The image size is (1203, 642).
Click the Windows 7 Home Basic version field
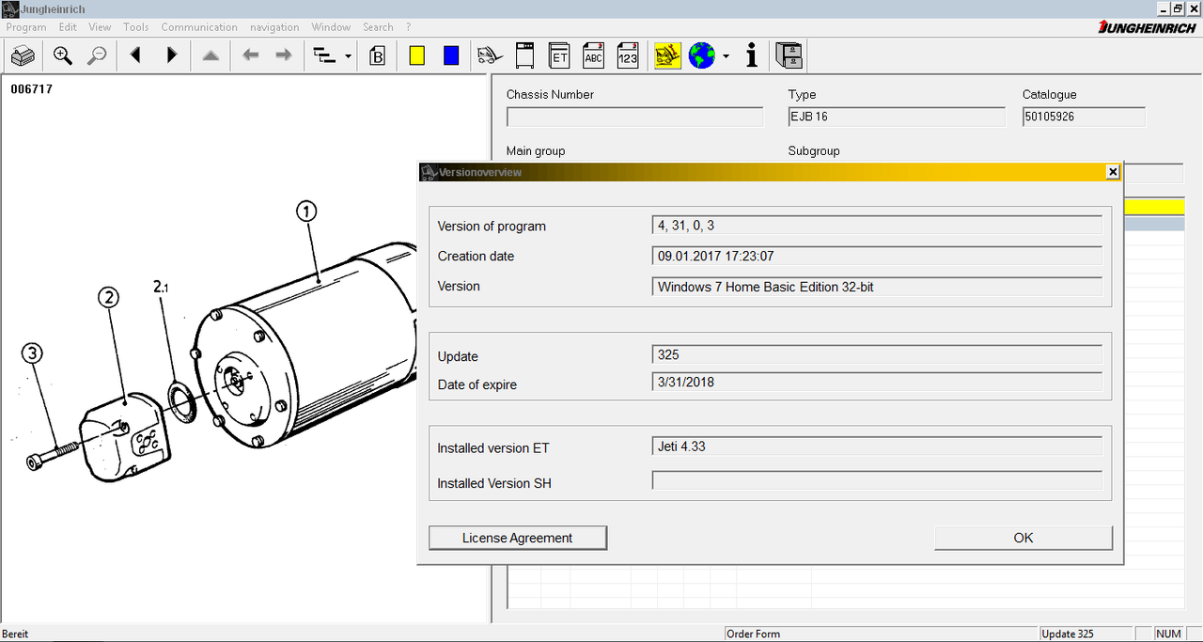877,286
